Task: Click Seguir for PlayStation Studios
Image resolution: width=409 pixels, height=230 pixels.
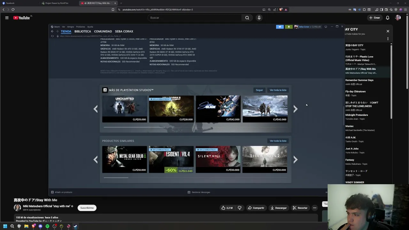Action: point(259,90)
